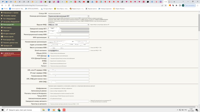Click the heart icon beside Логи команд

click(2, 28)
